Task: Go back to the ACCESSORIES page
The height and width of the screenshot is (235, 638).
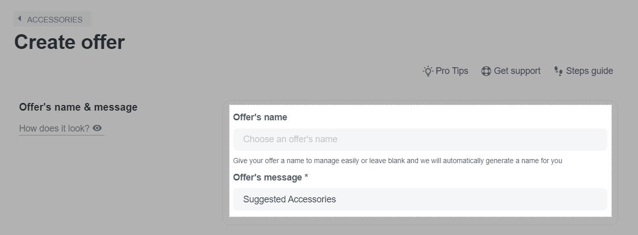Action: pyautogui.click(x=53, y=19)
